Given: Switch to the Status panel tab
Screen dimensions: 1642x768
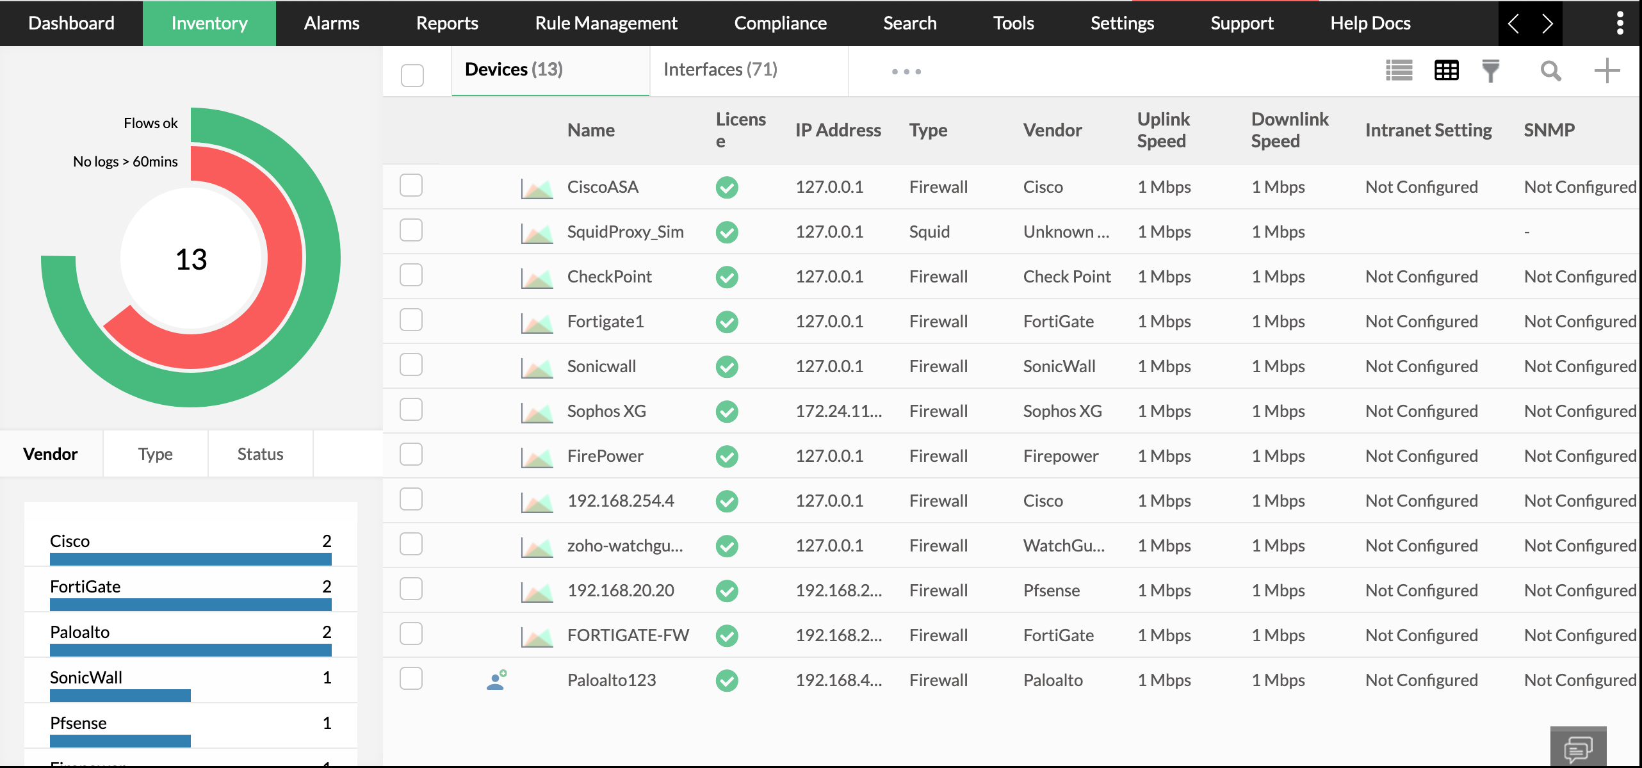Looking at the screenshot, I should (259, 453).
